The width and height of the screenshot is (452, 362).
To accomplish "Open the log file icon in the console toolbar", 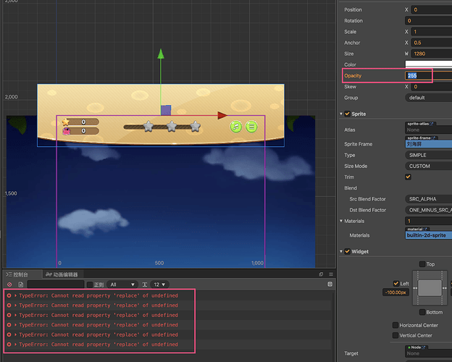I will [21, 285].
